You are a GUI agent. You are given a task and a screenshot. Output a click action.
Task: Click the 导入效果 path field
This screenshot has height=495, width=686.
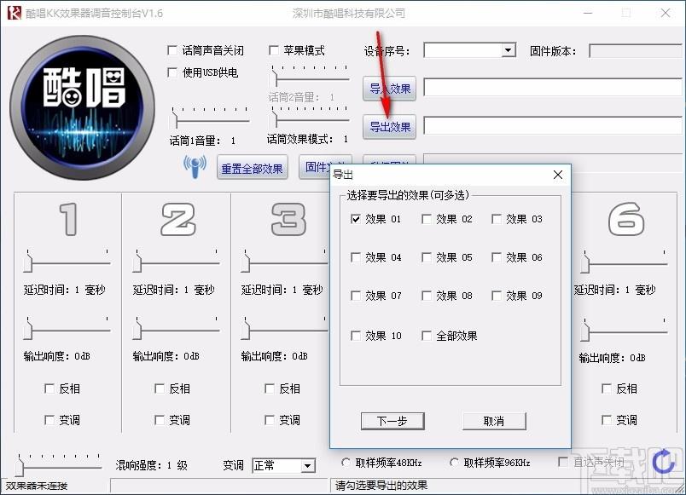(553, 88)
